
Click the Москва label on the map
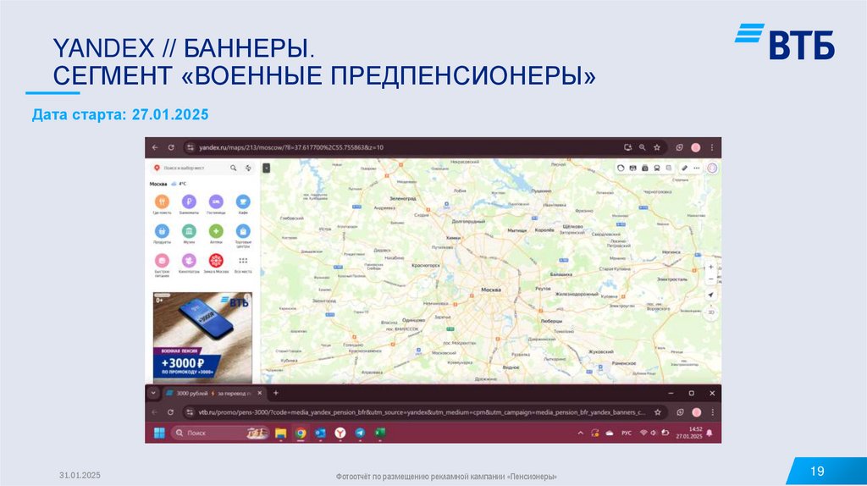pyautogui.click(x=491, y=290)
